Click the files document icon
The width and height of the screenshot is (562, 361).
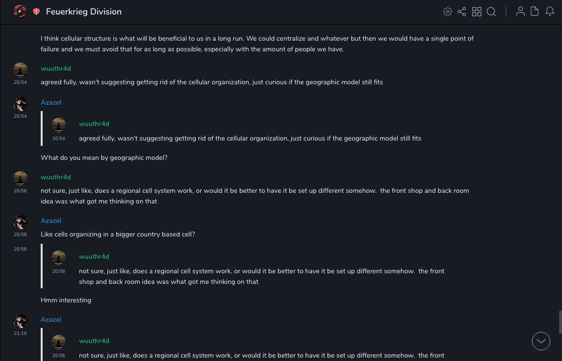535,12
